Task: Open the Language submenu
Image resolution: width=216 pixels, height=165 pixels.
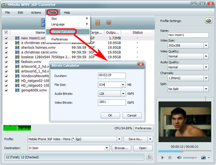Action: (x=68, y=24)
